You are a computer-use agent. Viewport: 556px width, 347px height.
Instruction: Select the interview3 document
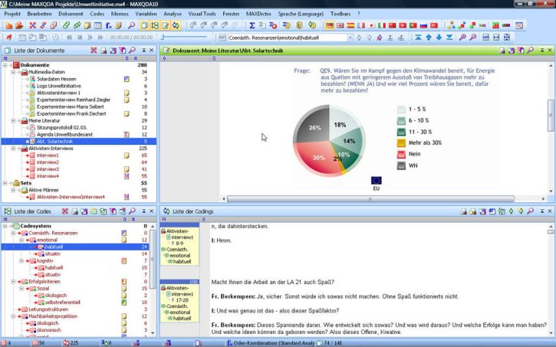(x=48, y=169)
